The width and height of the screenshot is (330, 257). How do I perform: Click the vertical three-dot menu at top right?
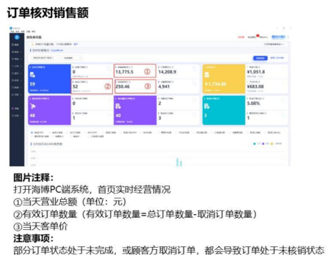(288, 37)
